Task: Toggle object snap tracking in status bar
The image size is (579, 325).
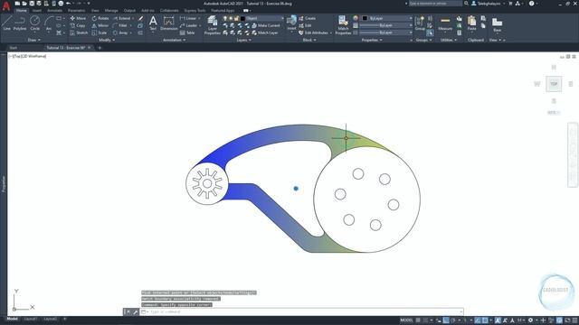Action: point(478,320)
